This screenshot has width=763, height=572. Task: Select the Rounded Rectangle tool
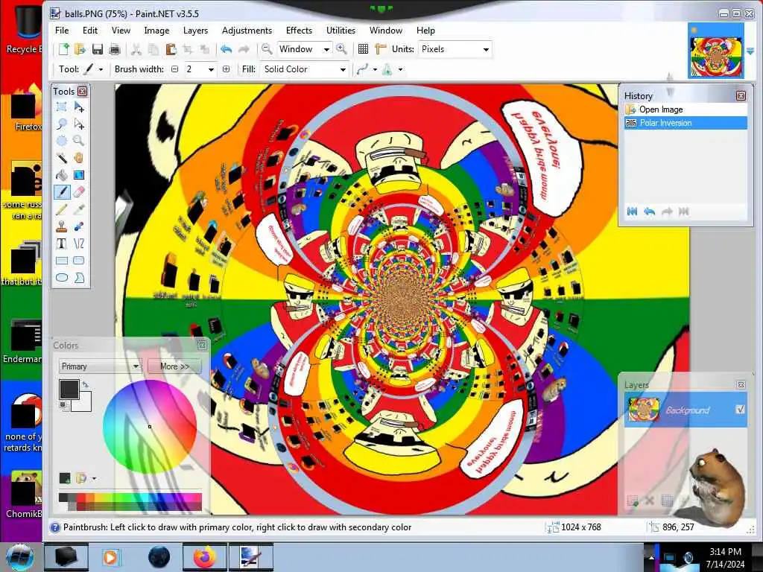click(79, 261)
